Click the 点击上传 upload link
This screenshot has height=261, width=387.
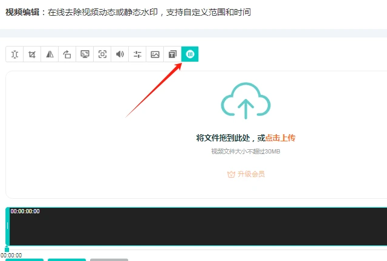coord(280,138)
